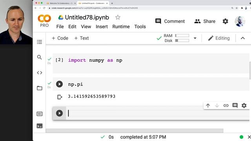Viewport: 251px width, 141px height.
Task: Run the np.pi cell
Action: pos(59,84)
